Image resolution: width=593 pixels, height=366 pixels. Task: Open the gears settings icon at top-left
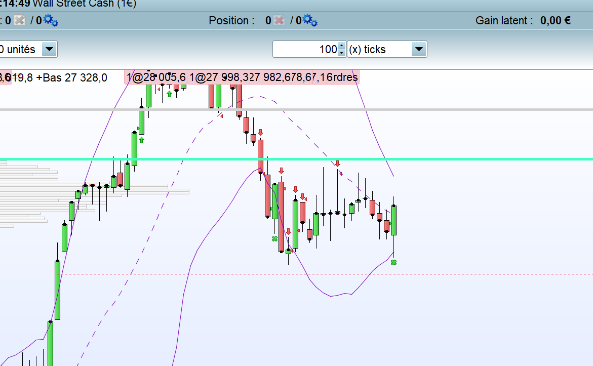point(51,20)
